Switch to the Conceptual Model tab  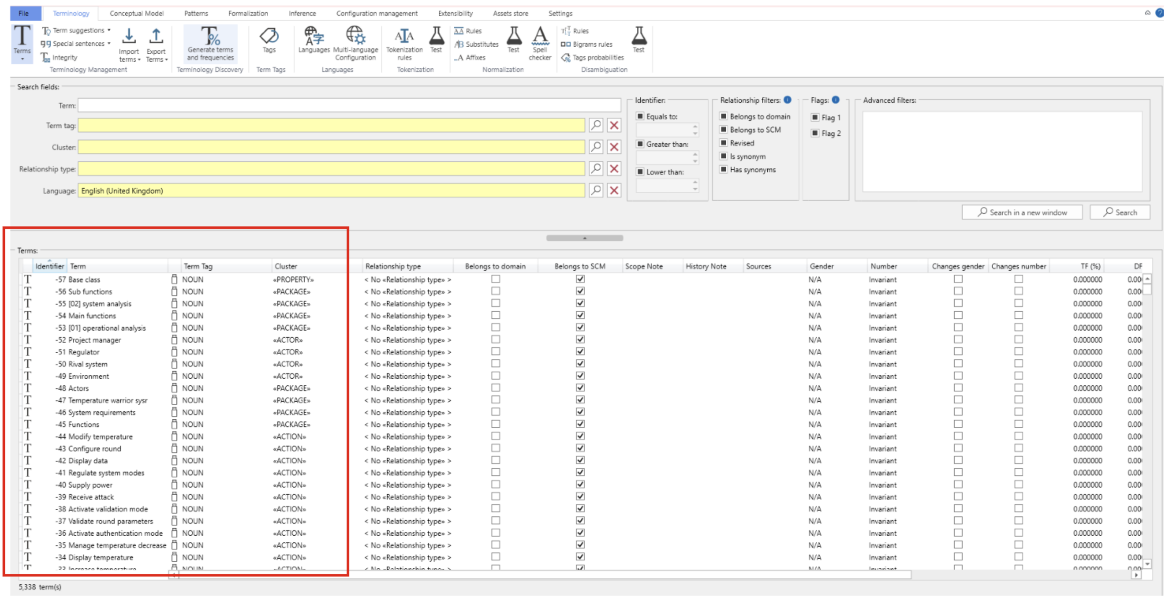click(136, 13)
